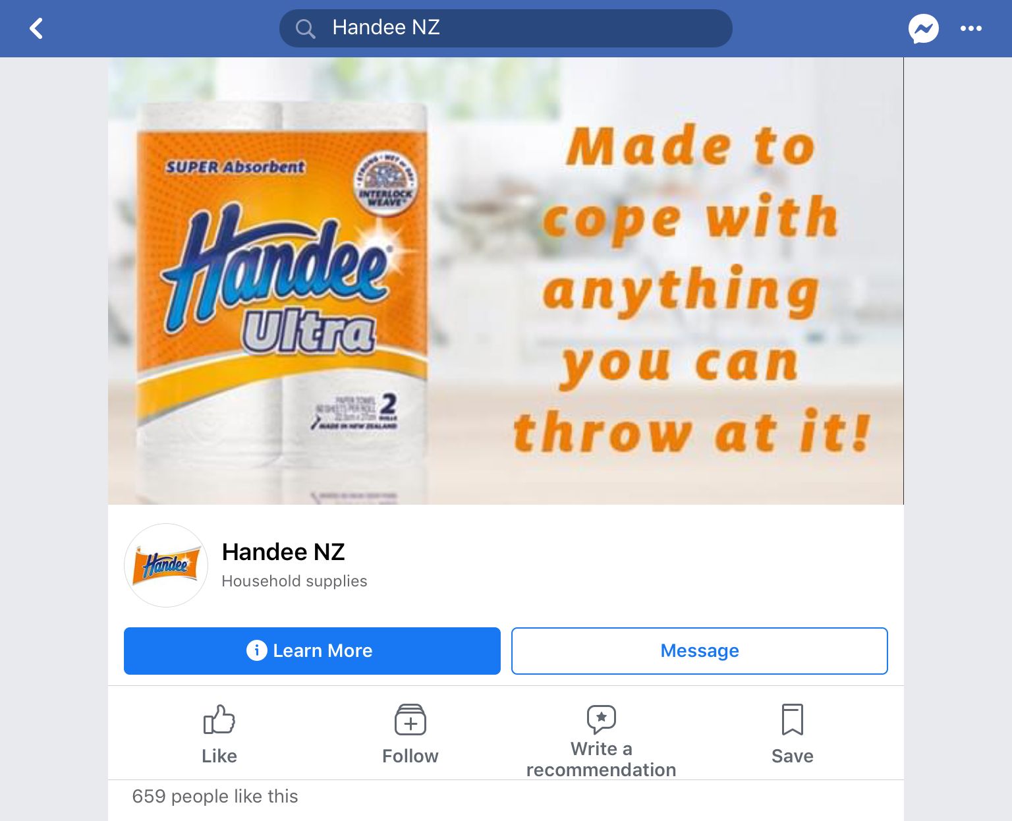
Task: Click the Handee NZ page name
Action: (283, 552)
